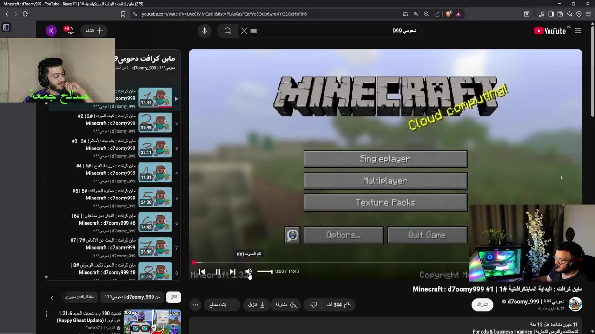Clear the search query X
Image resolution: width=595 pixels, height=334 pixels.
point(244,31)
